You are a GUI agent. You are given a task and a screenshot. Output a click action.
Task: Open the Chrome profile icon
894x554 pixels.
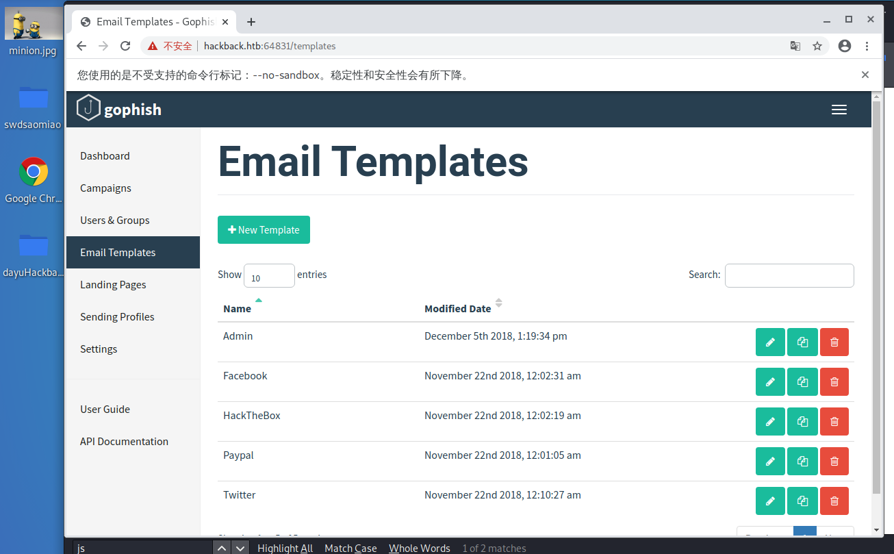click(845, 46)
